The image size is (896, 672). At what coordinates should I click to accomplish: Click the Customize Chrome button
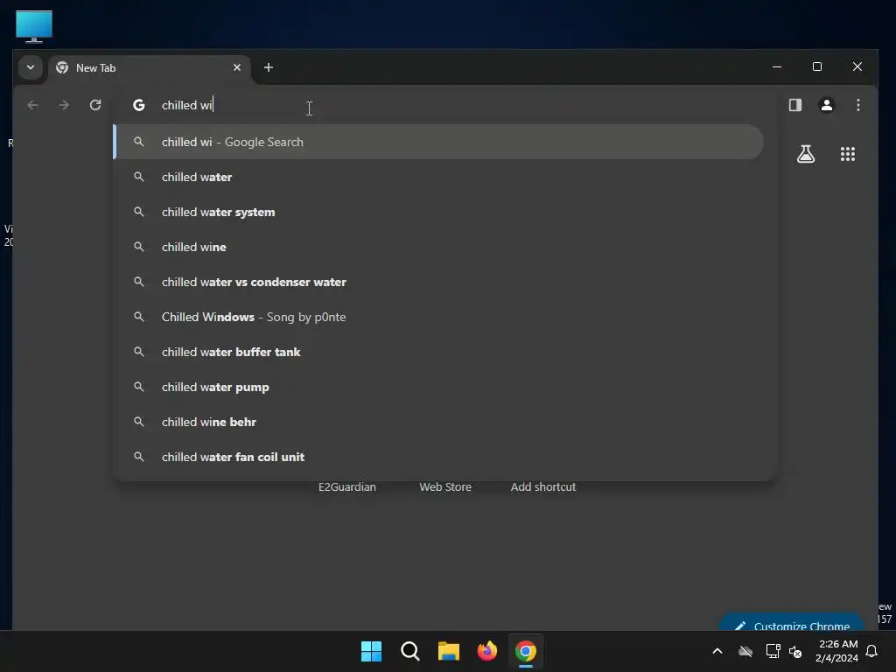pos(791,623)
